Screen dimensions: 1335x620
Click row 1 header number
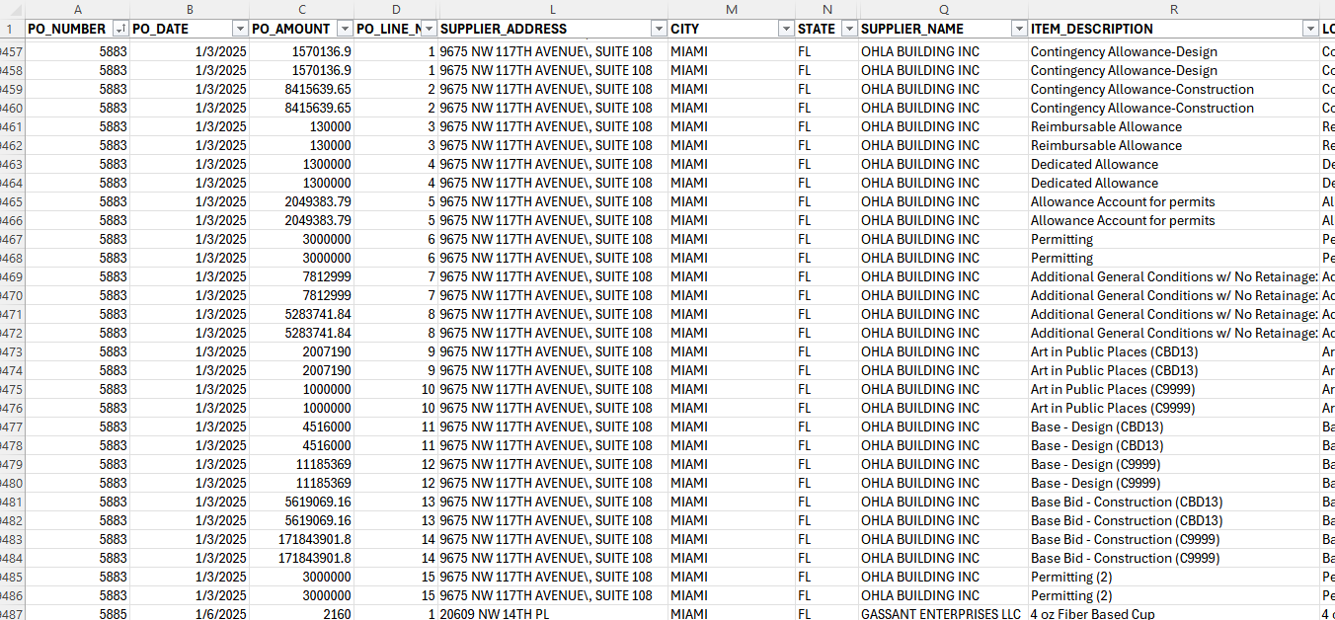tap(11, 30)
